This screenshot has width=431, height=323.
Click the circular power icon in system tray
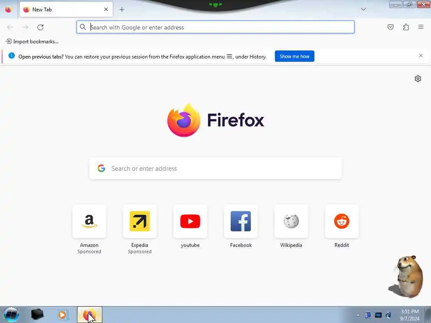(388, 315)
